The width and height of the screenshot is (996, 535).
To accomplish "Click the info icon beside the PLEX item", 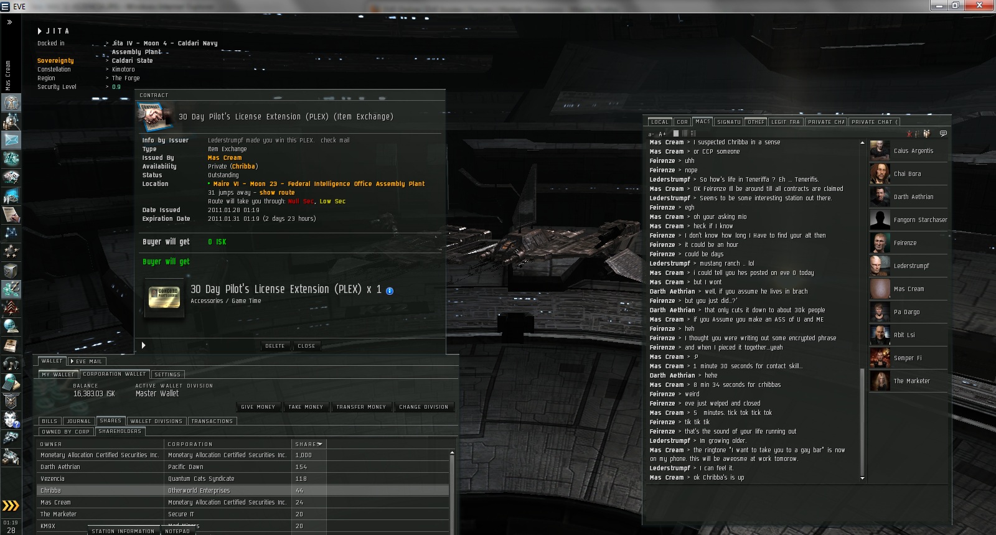I will (390, 291).
